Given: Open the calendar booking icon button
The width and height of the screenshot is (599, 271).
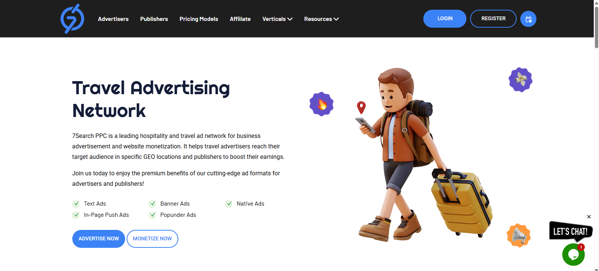Looking at the screenshot, I should click(528, 19).
